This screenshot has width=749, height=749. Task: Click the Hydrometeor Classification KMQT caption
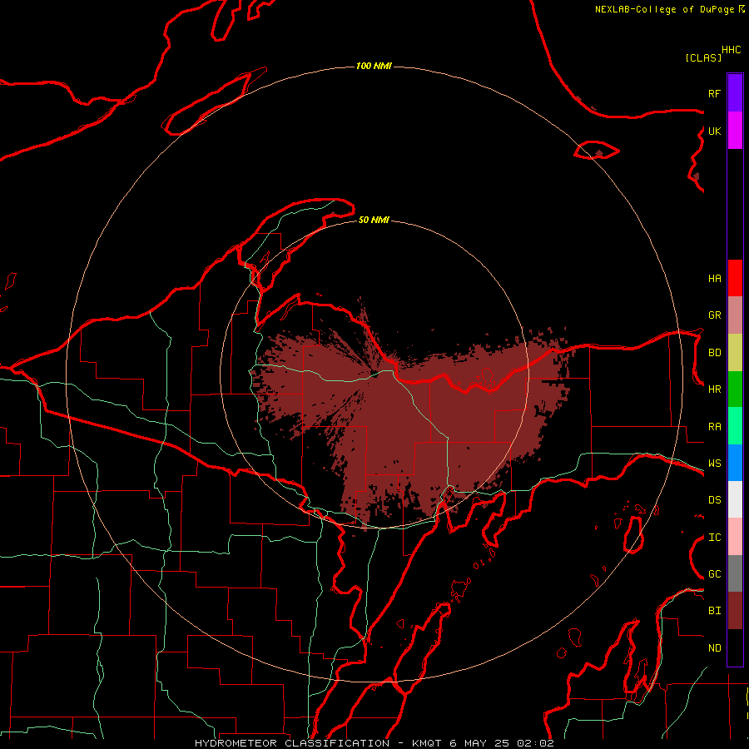(x=374, y=743)
